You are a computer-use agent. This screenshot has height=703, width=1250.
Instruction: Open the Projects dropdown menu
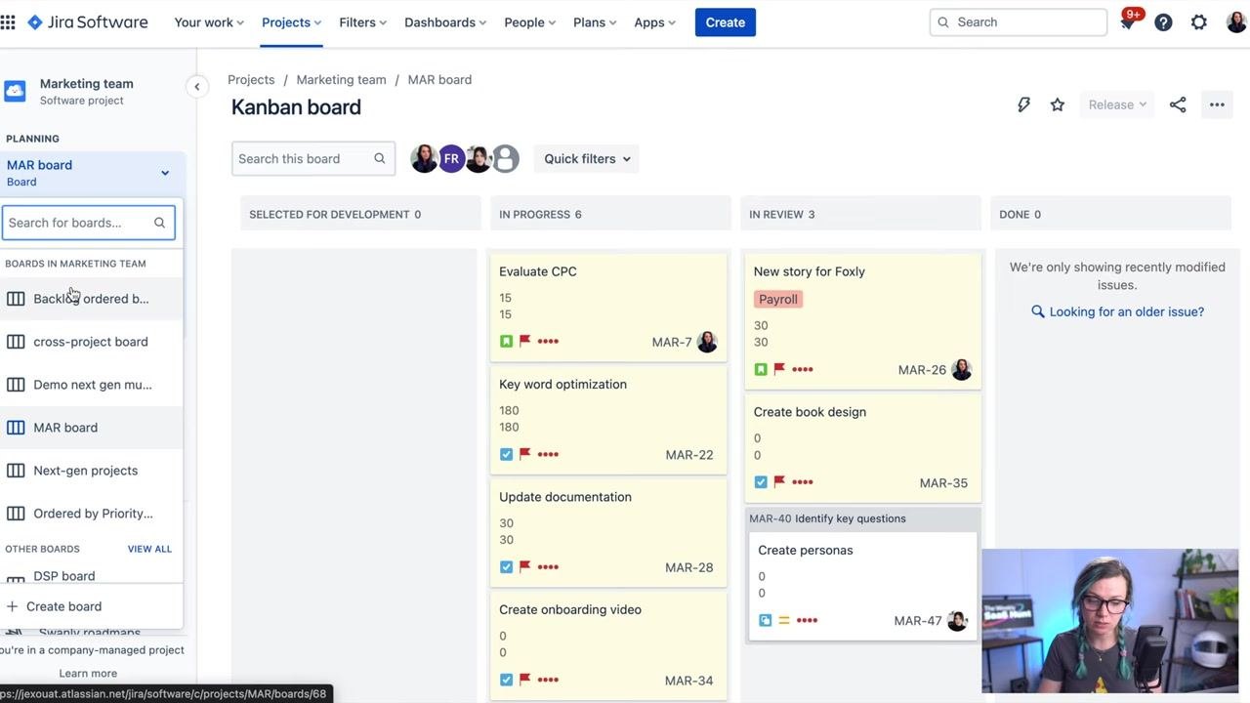(x=291, y=22)
